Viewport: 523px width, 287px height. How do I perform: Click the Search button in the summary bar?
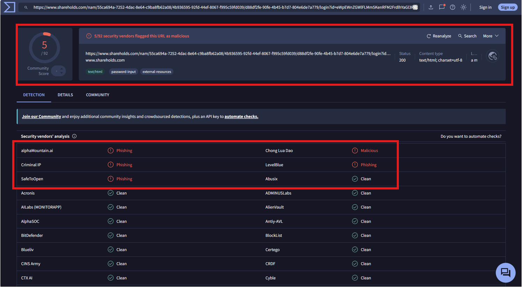point(467,36)
